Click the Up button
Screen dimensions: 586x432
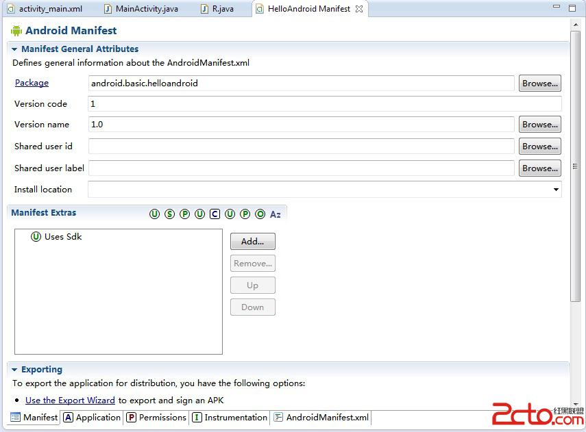coord(253,285)
